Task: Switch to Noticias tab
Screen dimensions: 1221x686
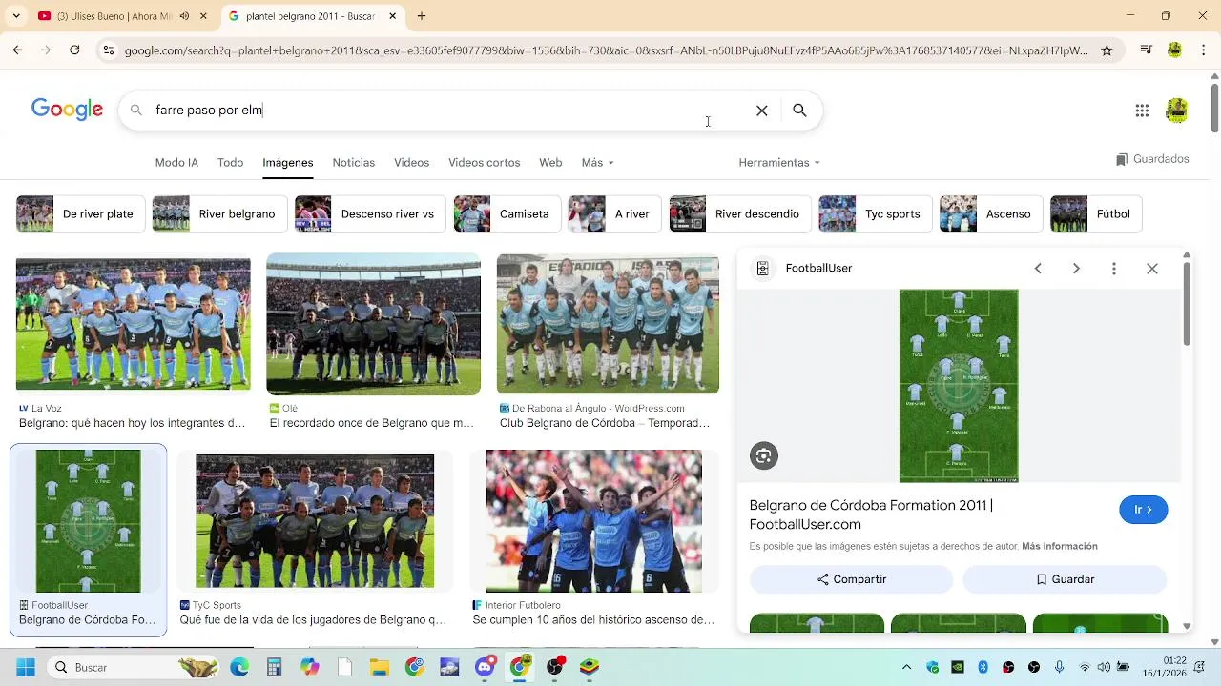Action: point(353,163)
